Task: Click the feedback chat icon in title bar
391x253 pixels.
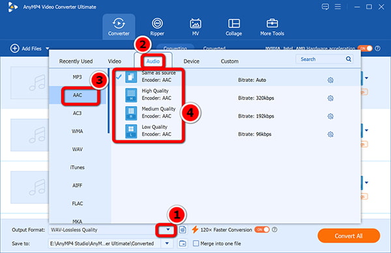Action: 325,7
